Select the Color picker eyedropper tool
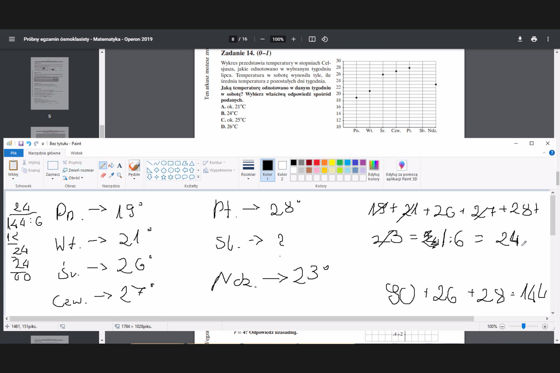 tap(111, 175)
